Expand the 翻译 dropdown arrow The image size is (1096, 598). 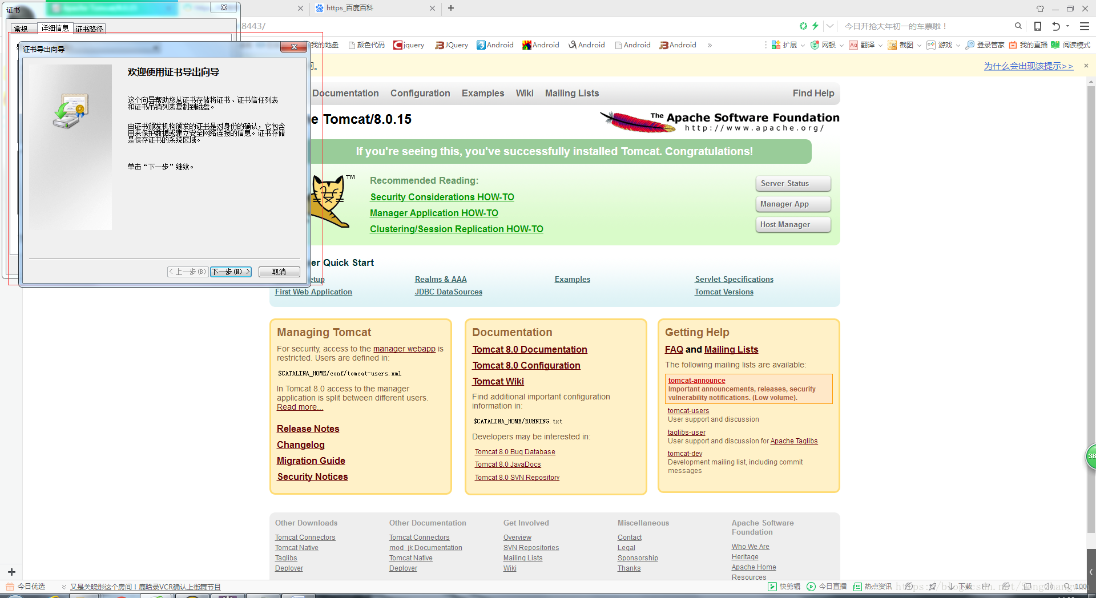tap(880, 46)
